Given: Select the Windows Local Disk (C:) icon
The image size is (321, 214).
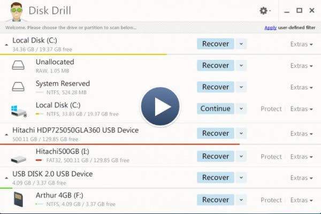Looking at the screenshot, I should (x=19, y=109).
